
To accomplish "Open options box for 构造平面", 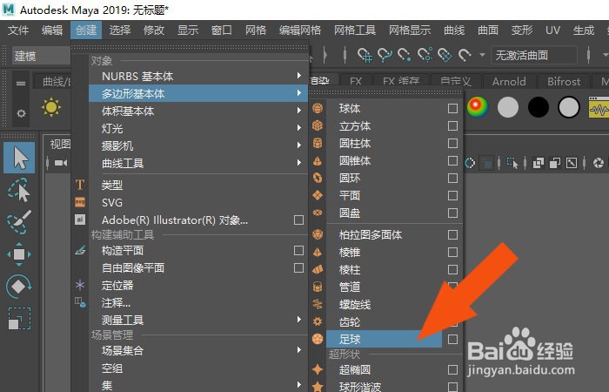I will (x=298, y=250).
